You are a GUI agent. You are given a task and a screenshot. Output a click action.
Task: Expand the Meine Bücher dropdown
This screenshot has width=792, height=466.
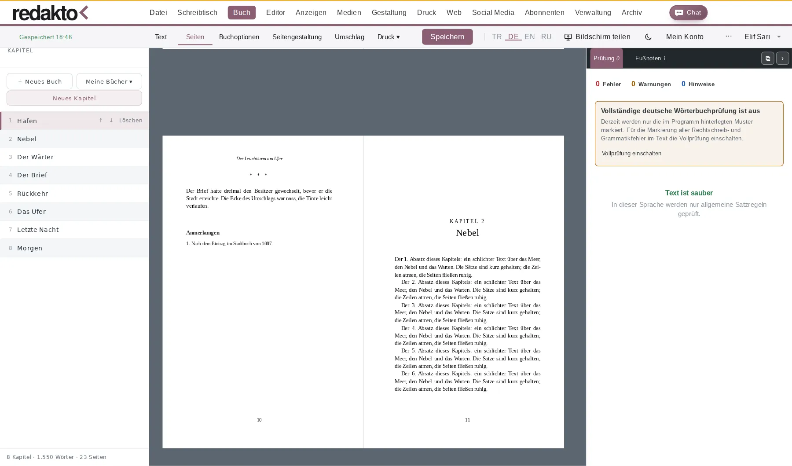click(x=109, y=81)
